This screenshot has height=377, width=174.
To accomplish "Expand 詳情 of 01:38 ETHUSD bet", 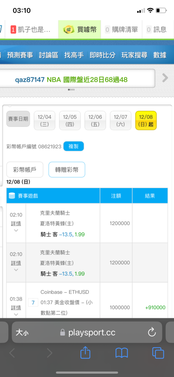I will (16, 308).
